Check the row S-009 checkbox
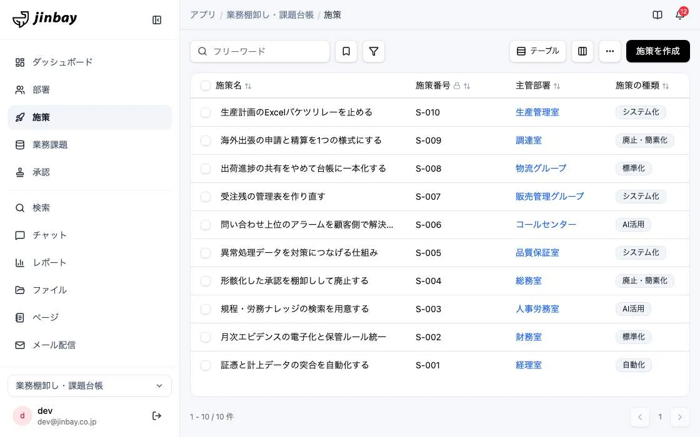This screenshot has width=700, height=437. tap(206, 140)
